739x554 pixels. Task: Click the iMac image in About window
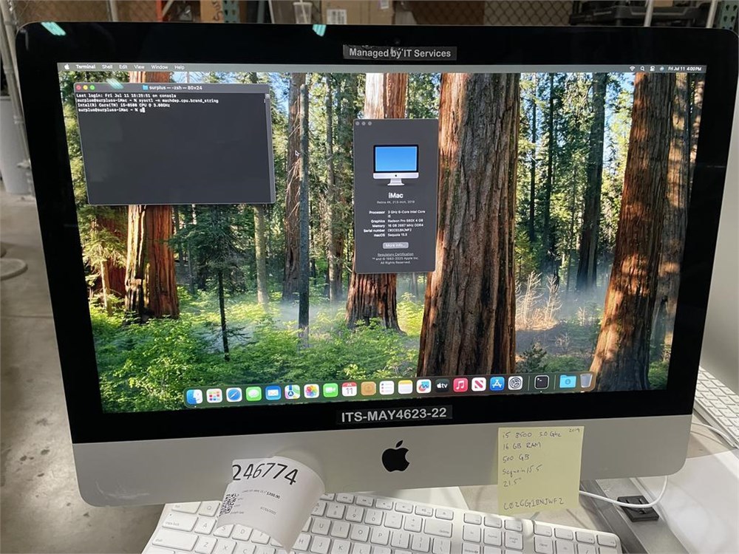tap(395, 165)
